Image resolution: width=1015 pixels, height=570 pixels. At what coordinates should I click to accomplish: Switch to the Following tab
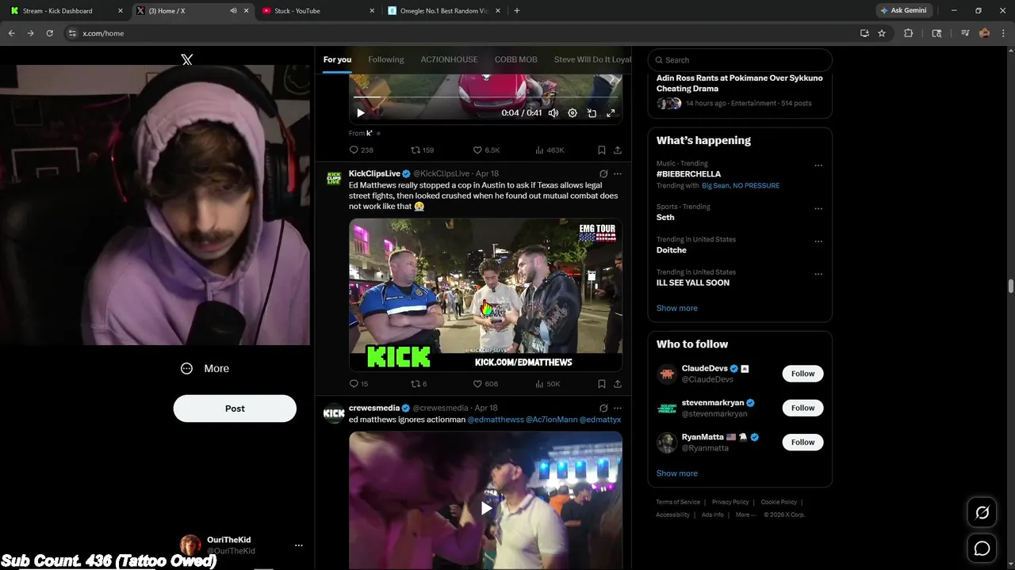pyautogui.click(x=386, y=59)
